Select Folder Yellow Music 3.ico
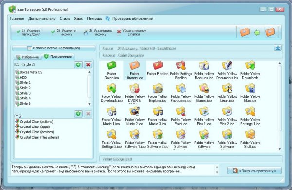 (x=158, y=116)
